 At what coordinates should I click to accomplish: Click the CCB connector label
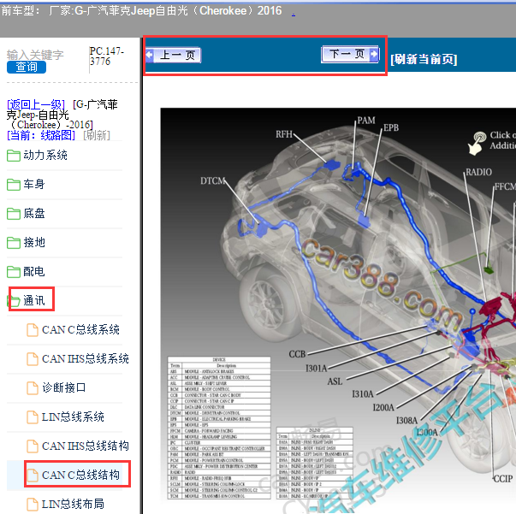[297, 354]
